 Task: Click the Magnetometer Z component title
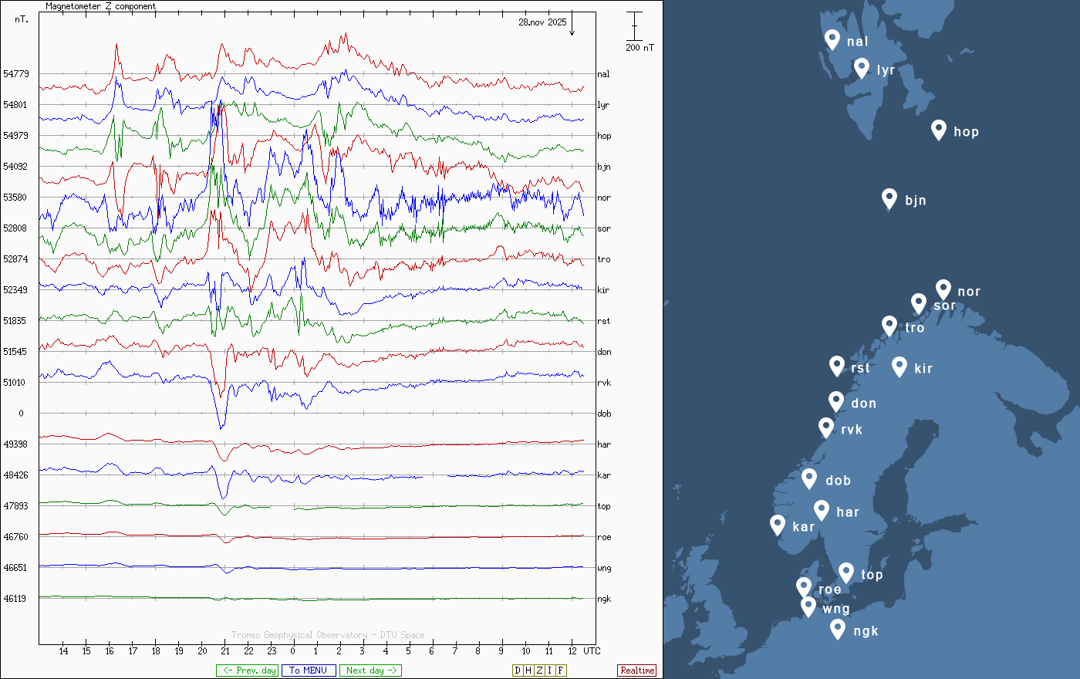(x=100, y=6)
